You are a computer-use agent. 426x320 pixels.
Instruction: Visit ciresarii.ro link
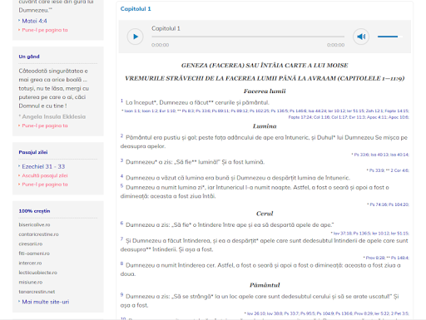[31, 244]
